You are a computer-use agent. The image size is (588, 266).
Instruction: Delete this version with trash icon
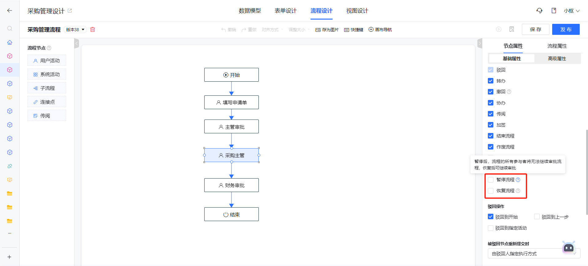pyautogui.click(x=93, y=30)
